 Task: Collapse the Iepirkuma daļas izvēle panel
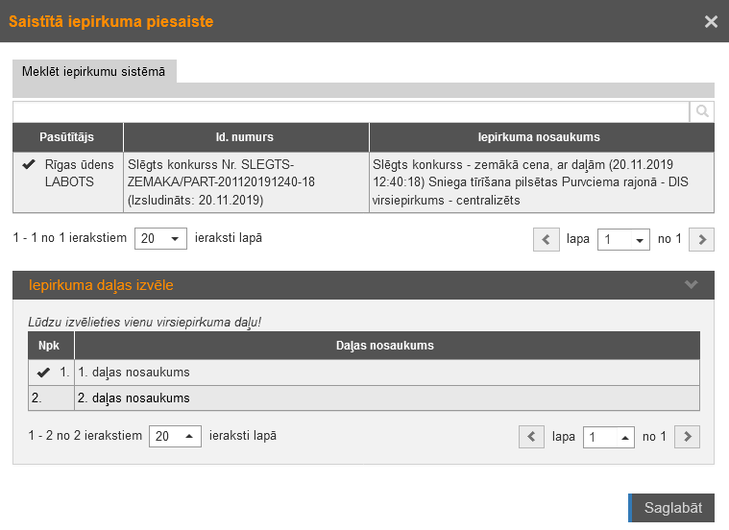(x=691, y=285)
